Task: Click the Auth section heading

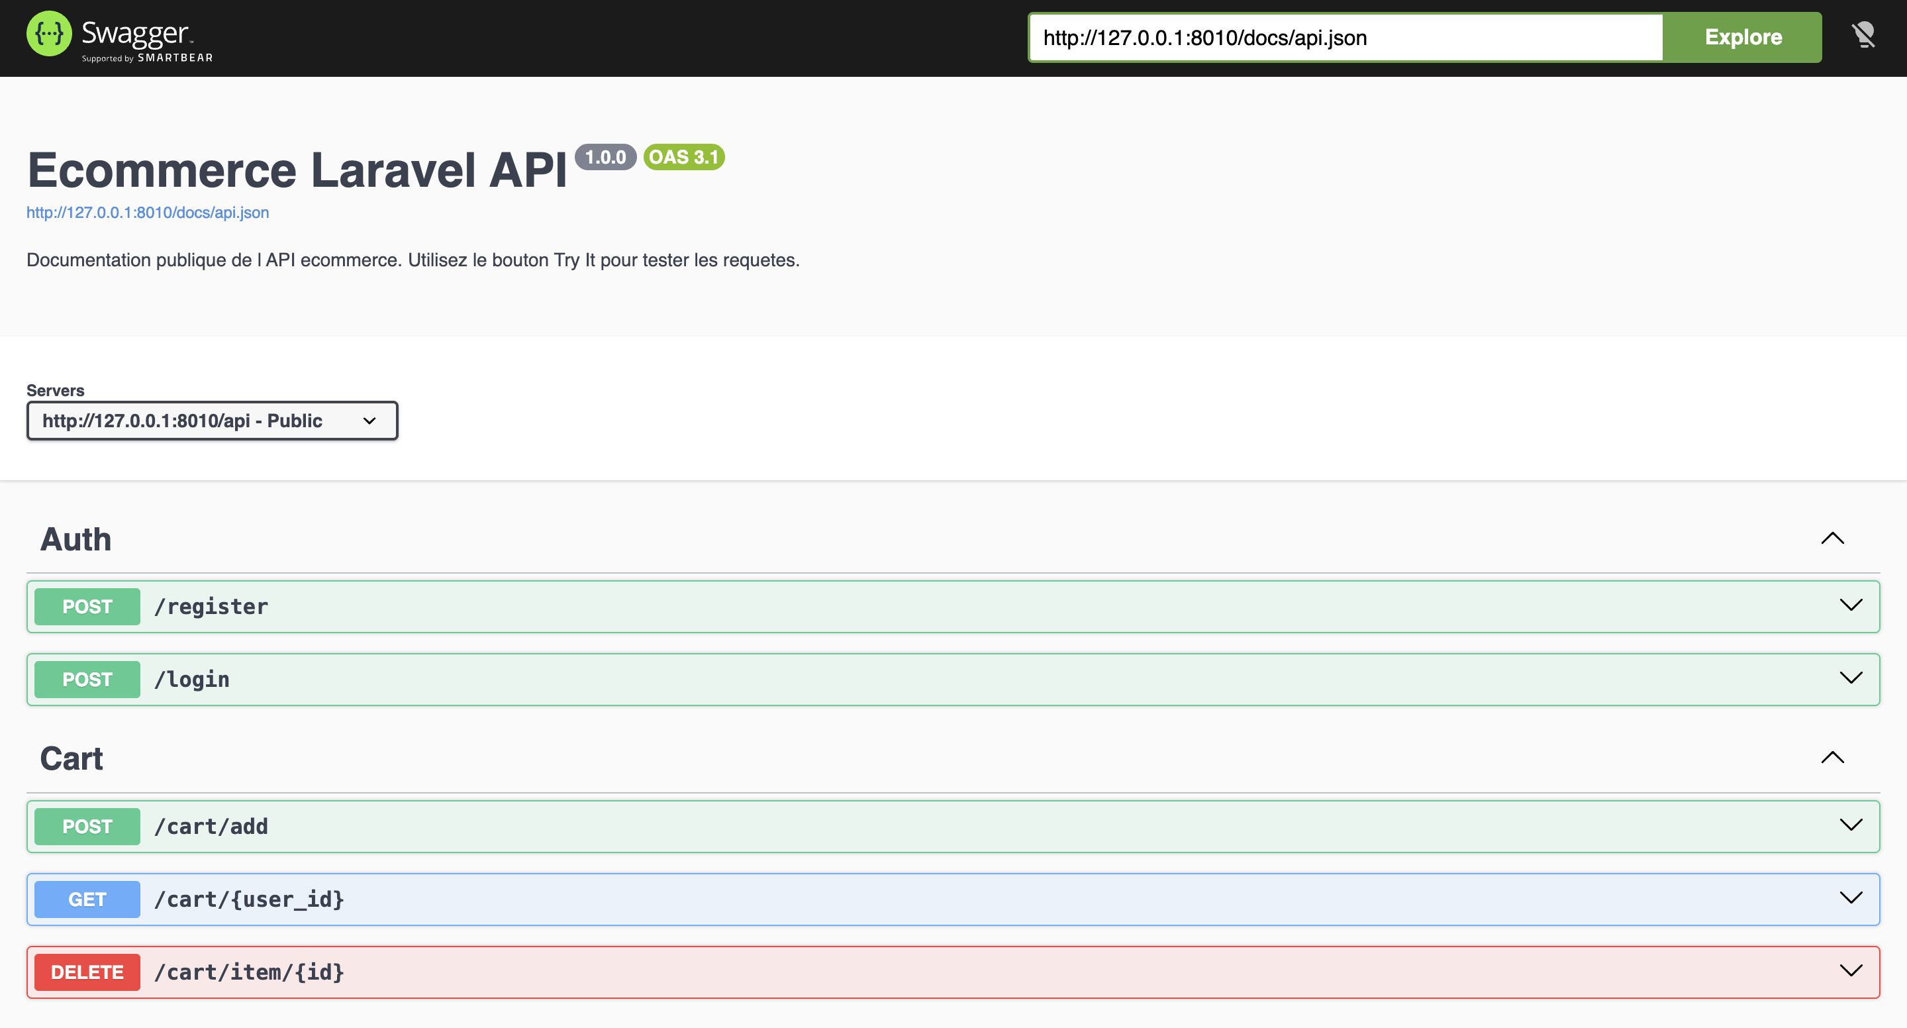Action: pyautogui.click(x=75, y=539)
